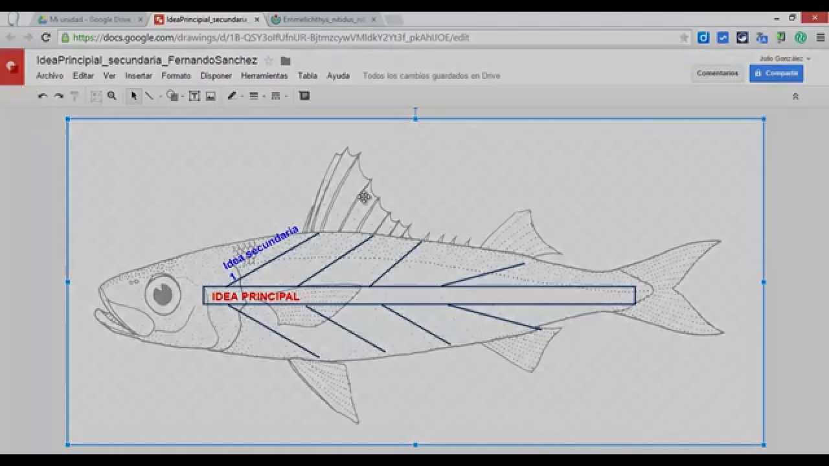Image resolution: width=829 pixels, height=466 pixels.
Task: Click the top-center resize handle of image
Action: pyautogui.click(x=415, y=119)
